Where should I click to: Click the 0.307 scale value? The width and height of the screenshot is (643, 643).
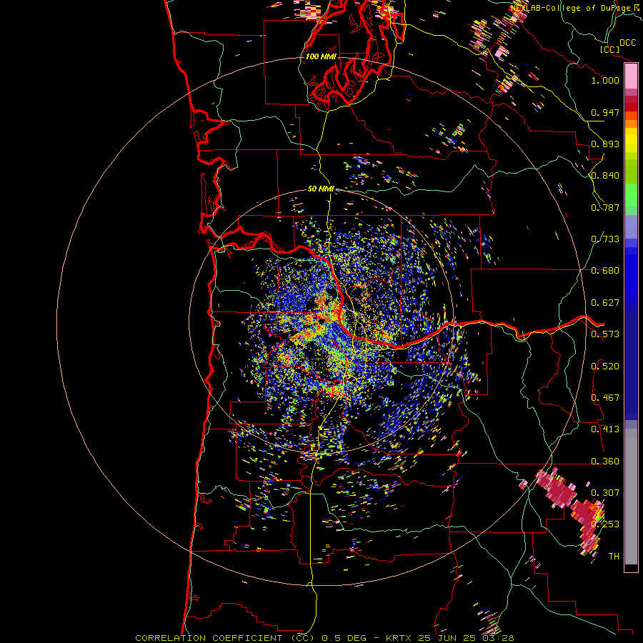pyautogui.click(x=605, y=492)
